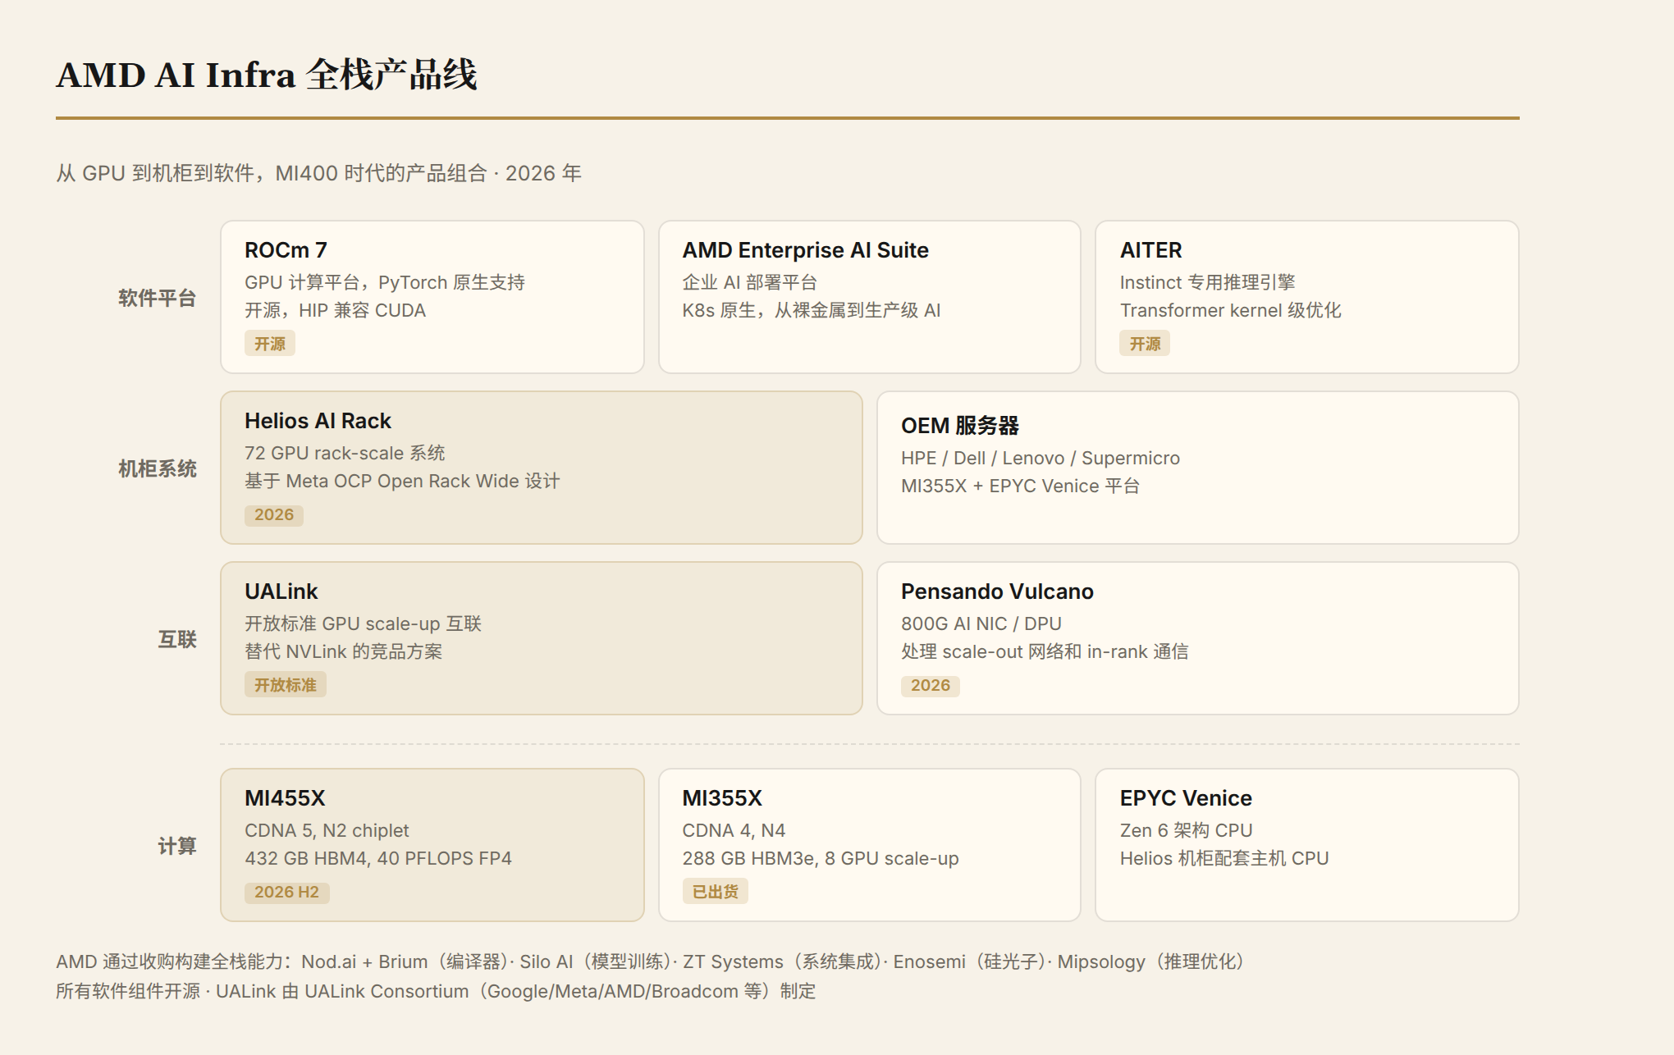Click the subtitle mentioning MI400 时代
Image resolution: width=1674 pixels, height=1055 pixels.
[318, 173]
